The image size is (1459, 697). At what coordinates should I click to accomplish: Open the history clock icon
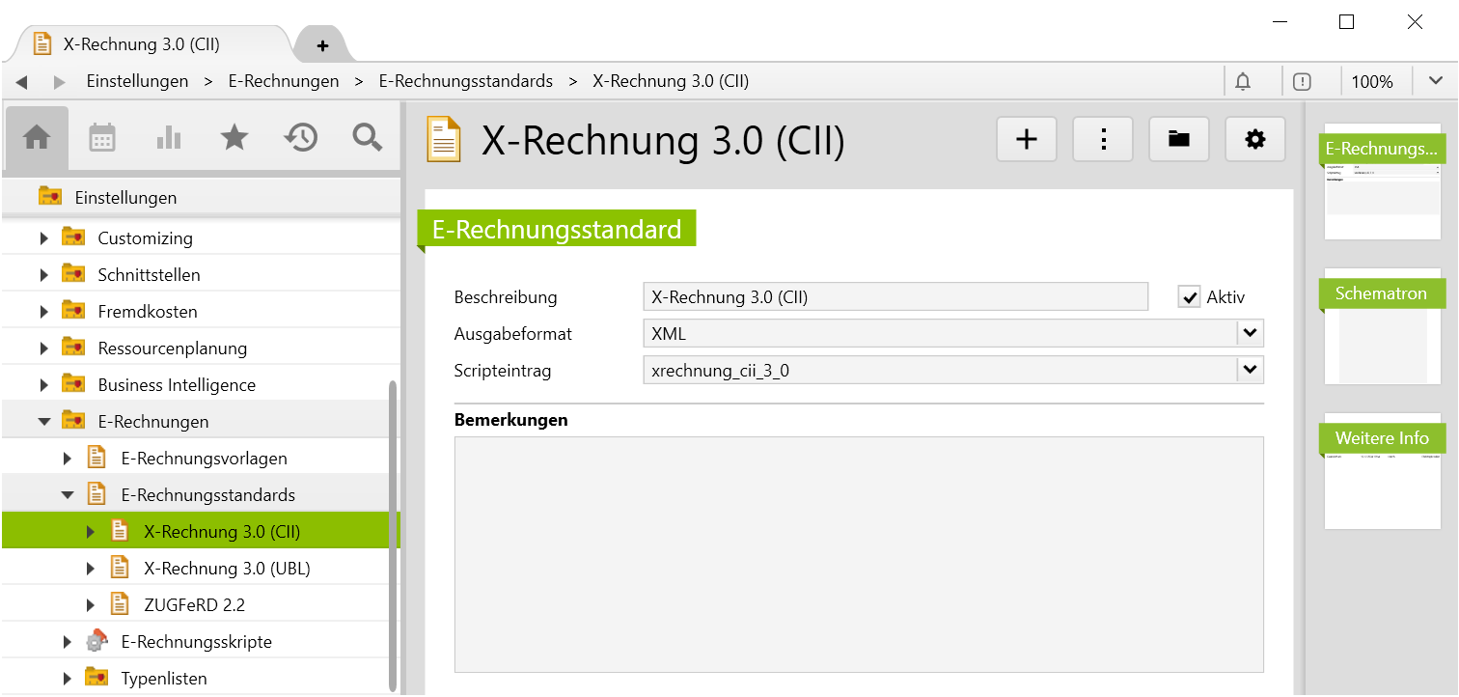[x=301, y=138]
